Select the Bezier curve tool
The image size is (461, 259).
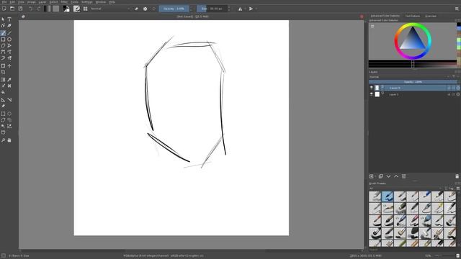point(3,52)
